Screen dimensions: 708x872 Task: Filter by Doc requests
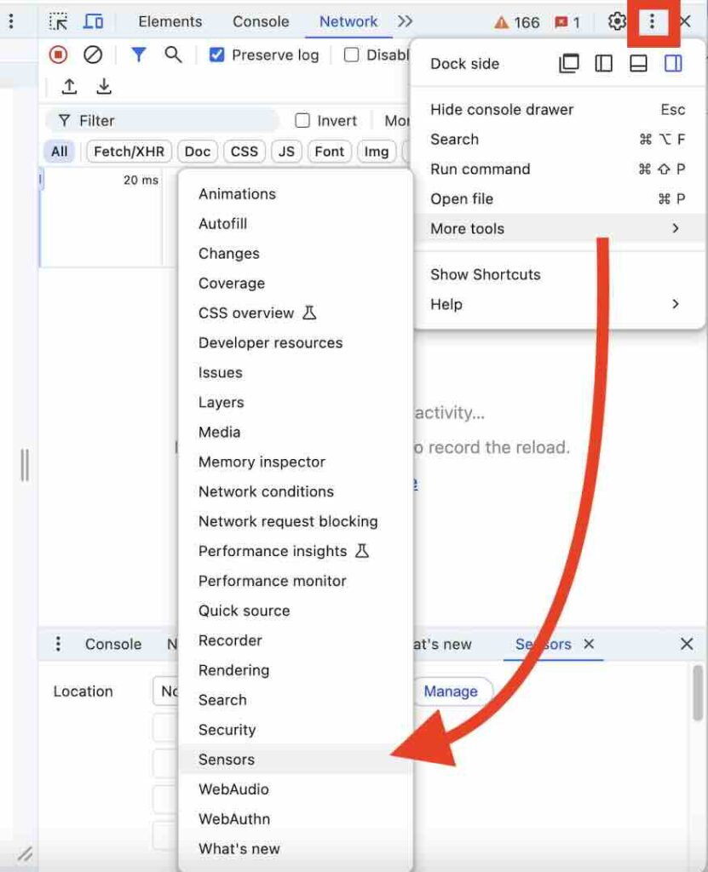pos(198,152)
